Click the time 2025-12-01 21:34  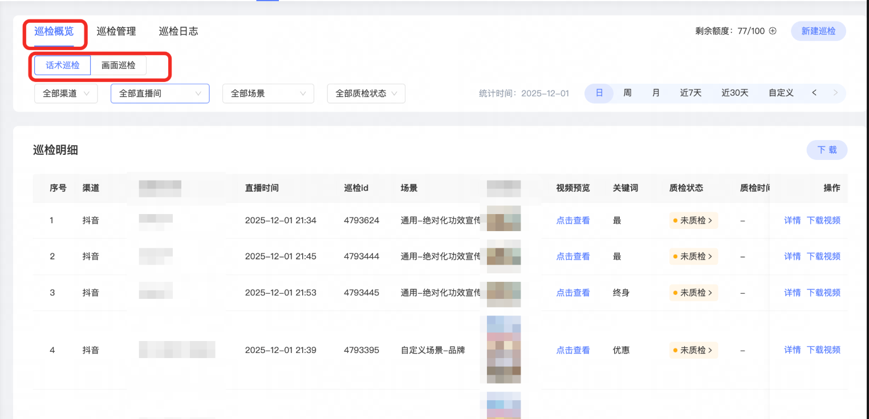281,220
